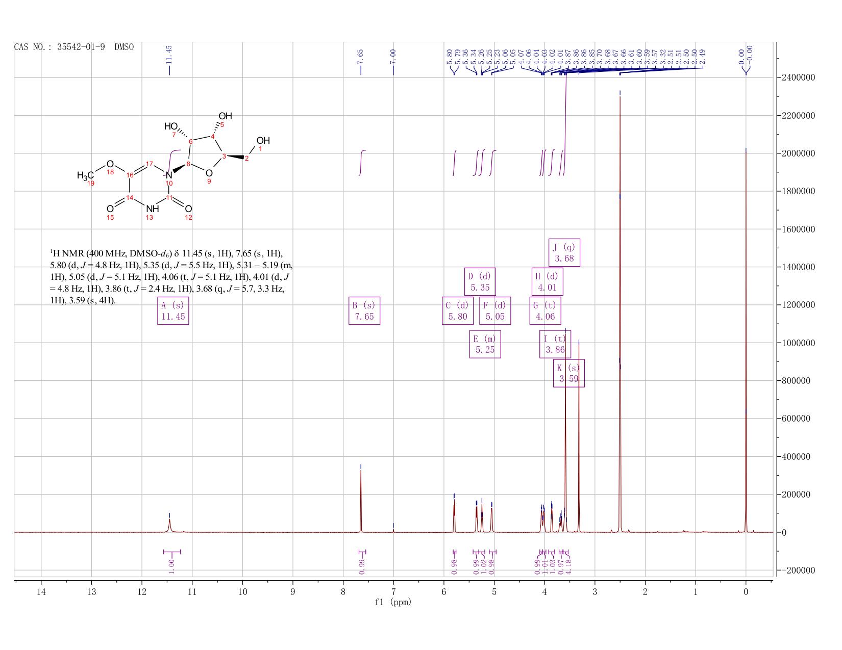
Task: Click the E (m) 5.25 multiplet label
Action: coord(485,344)
